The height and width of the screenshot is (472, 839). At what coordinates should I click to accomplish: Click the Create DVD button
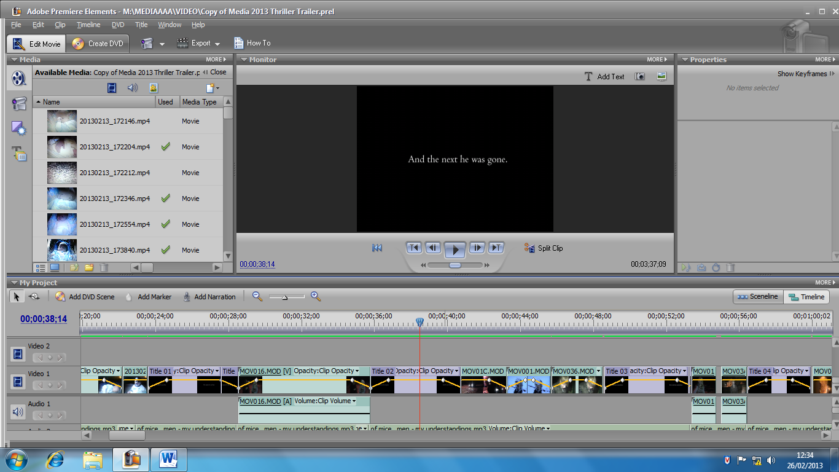[x=98, y=43]
